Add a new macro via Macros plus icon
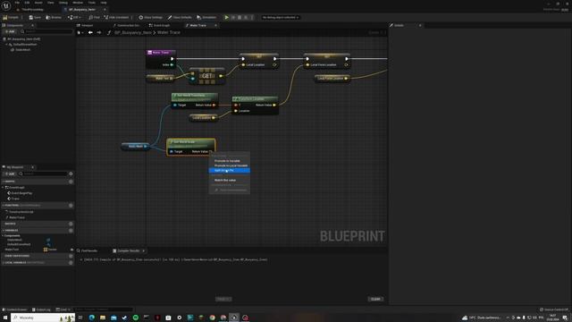Screen dimensions: 572x322 (71, 224)
